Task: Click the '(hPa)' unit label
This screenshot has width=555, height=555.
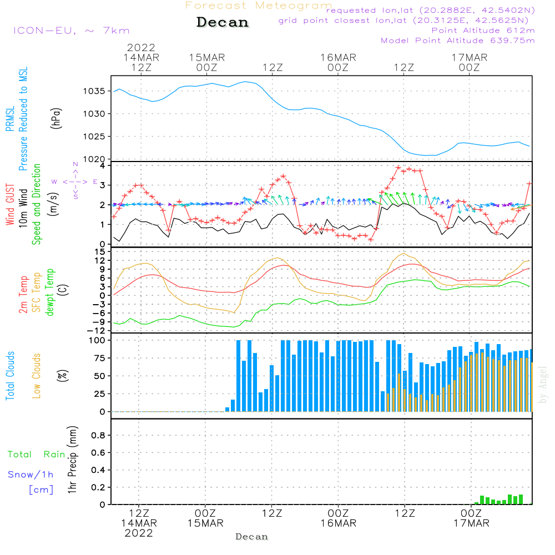Action: coord(56,119)
